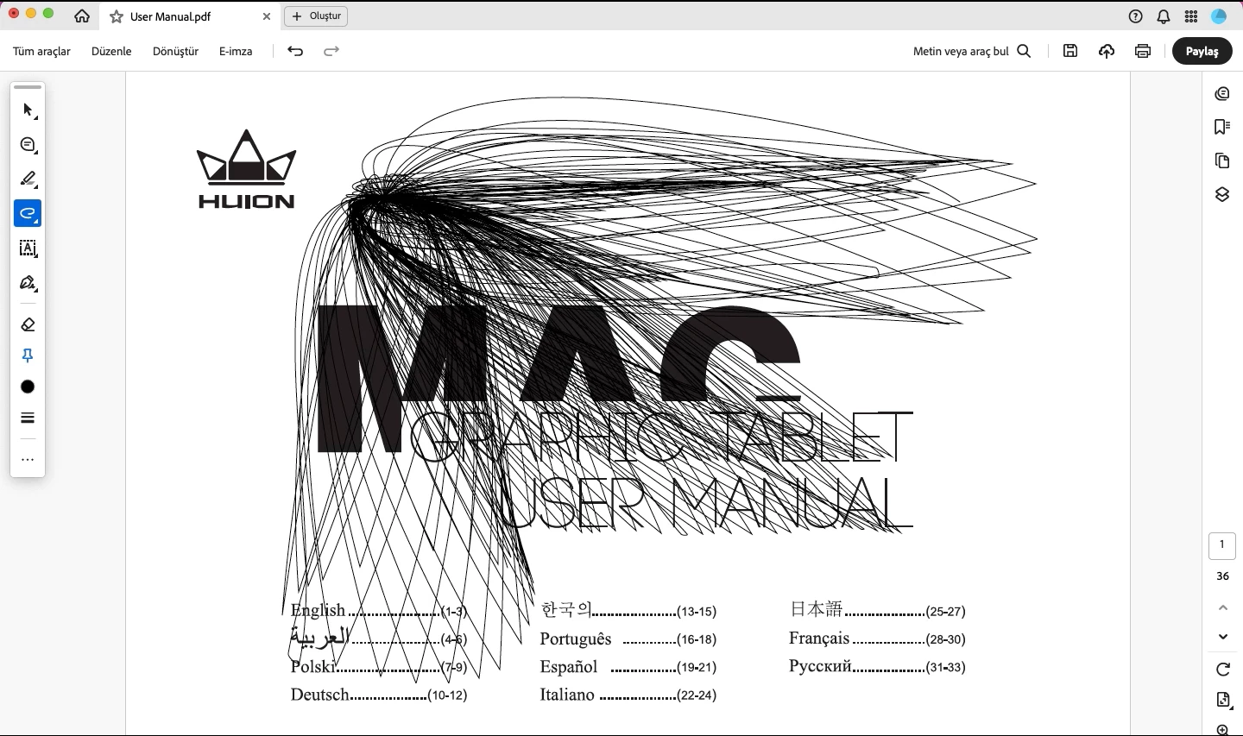Click Русский (31-33) contents entry

[877, 666]
